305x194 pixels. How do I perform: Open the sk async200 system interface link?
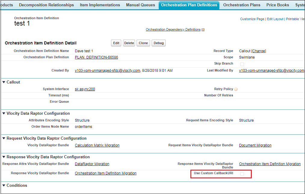tap(85, 89)
